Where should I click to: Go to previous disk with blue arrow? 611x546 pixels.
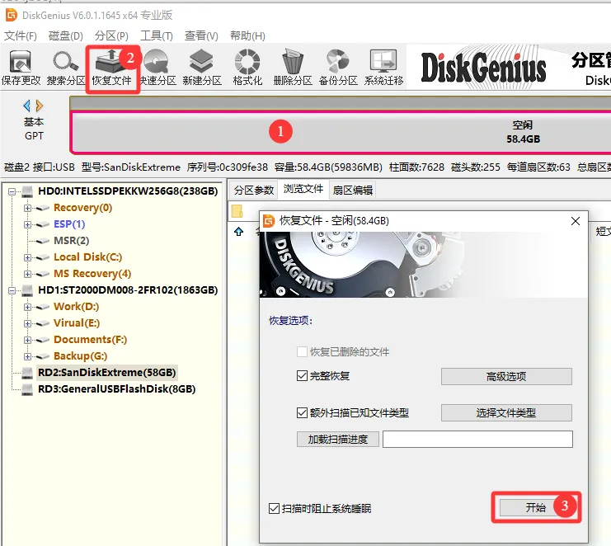tap(27, 106)
